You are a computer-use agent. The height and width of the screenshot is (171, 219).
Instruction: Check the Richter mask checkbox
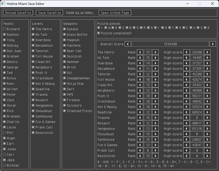(x=4, y=165)
